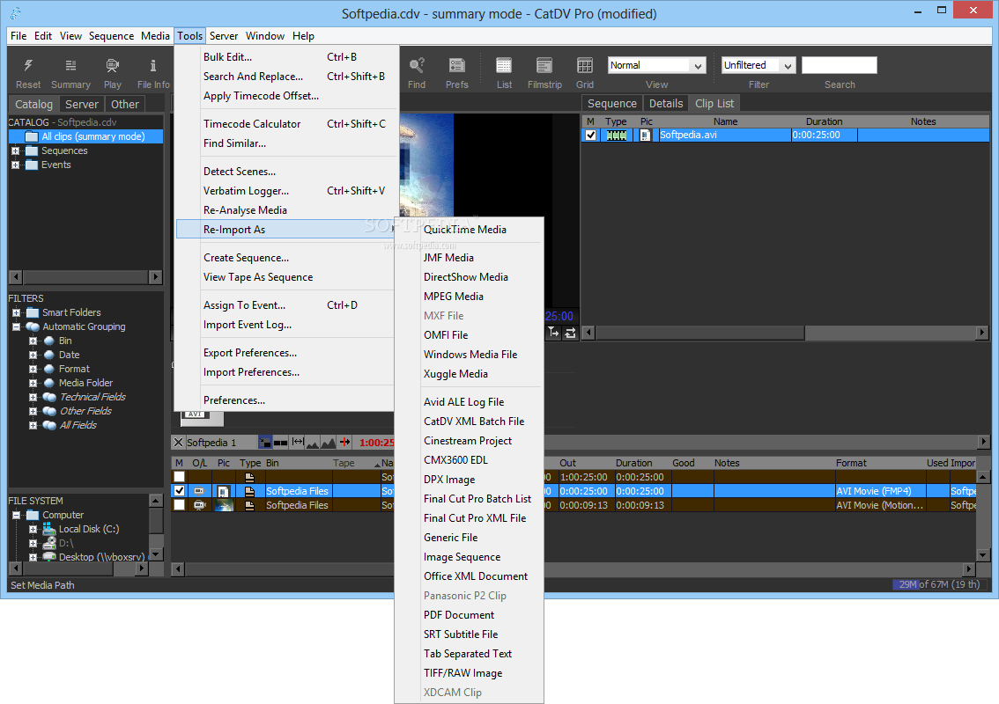Viewport: 999px width, 704px height.
Task: Click the Reset toolbar icon
Action: pos(28,66)
